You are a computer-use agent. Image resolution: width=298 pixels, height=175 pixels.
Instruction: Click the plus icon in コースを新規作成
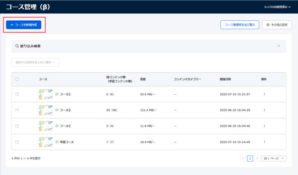[x=12, y=25]
